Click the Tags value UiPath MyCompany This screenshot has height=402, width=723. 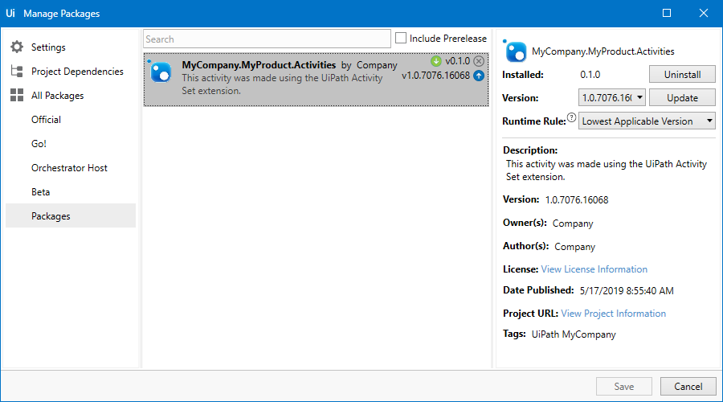point(574,334)
